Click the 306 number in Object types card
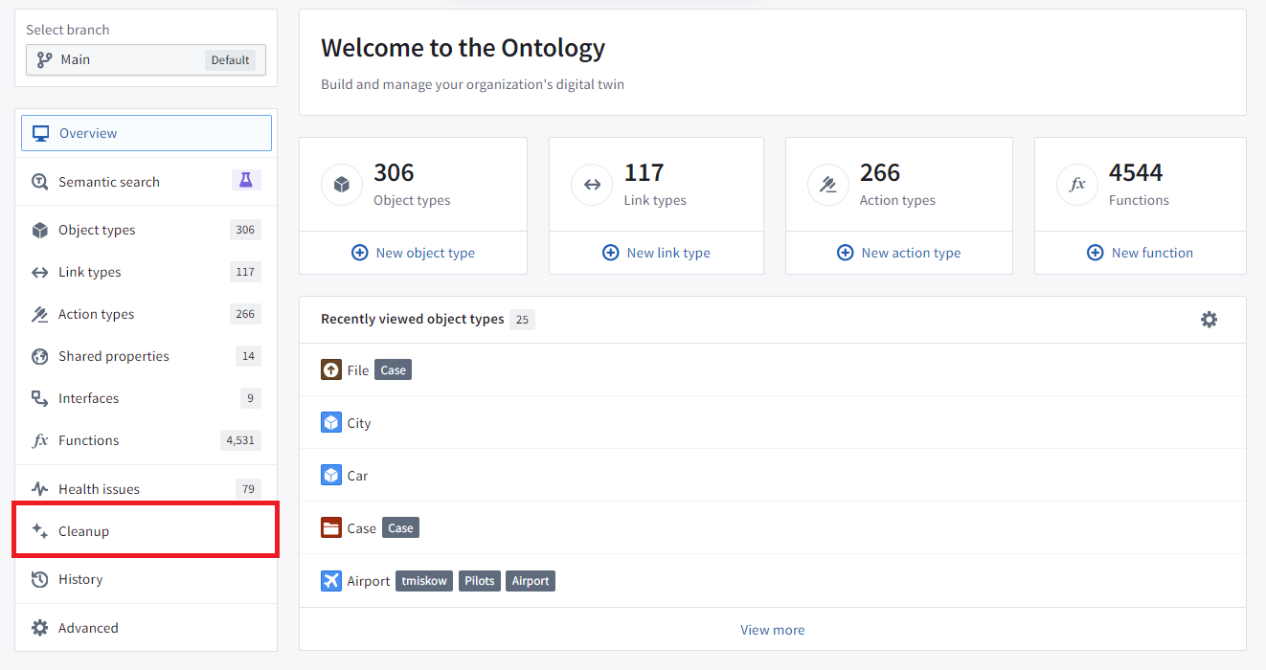This screenshot has width=1266, height=670. click(394, 172)
